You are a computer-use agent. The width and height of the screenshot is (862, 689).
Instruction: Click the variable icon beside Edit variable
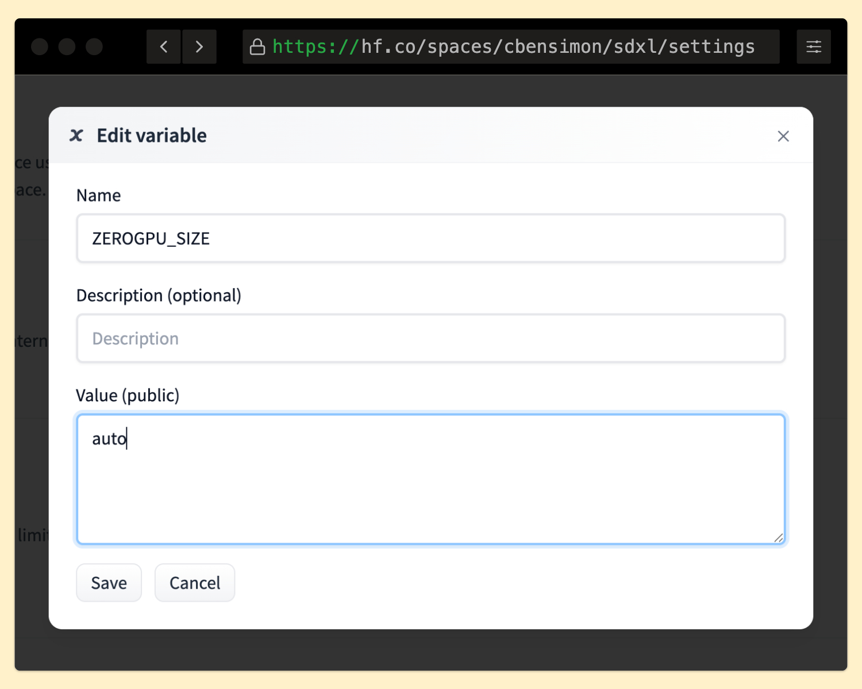coord(76,136)
